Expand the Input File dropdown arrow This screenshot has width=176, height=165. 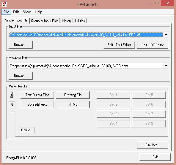[166, 35]
